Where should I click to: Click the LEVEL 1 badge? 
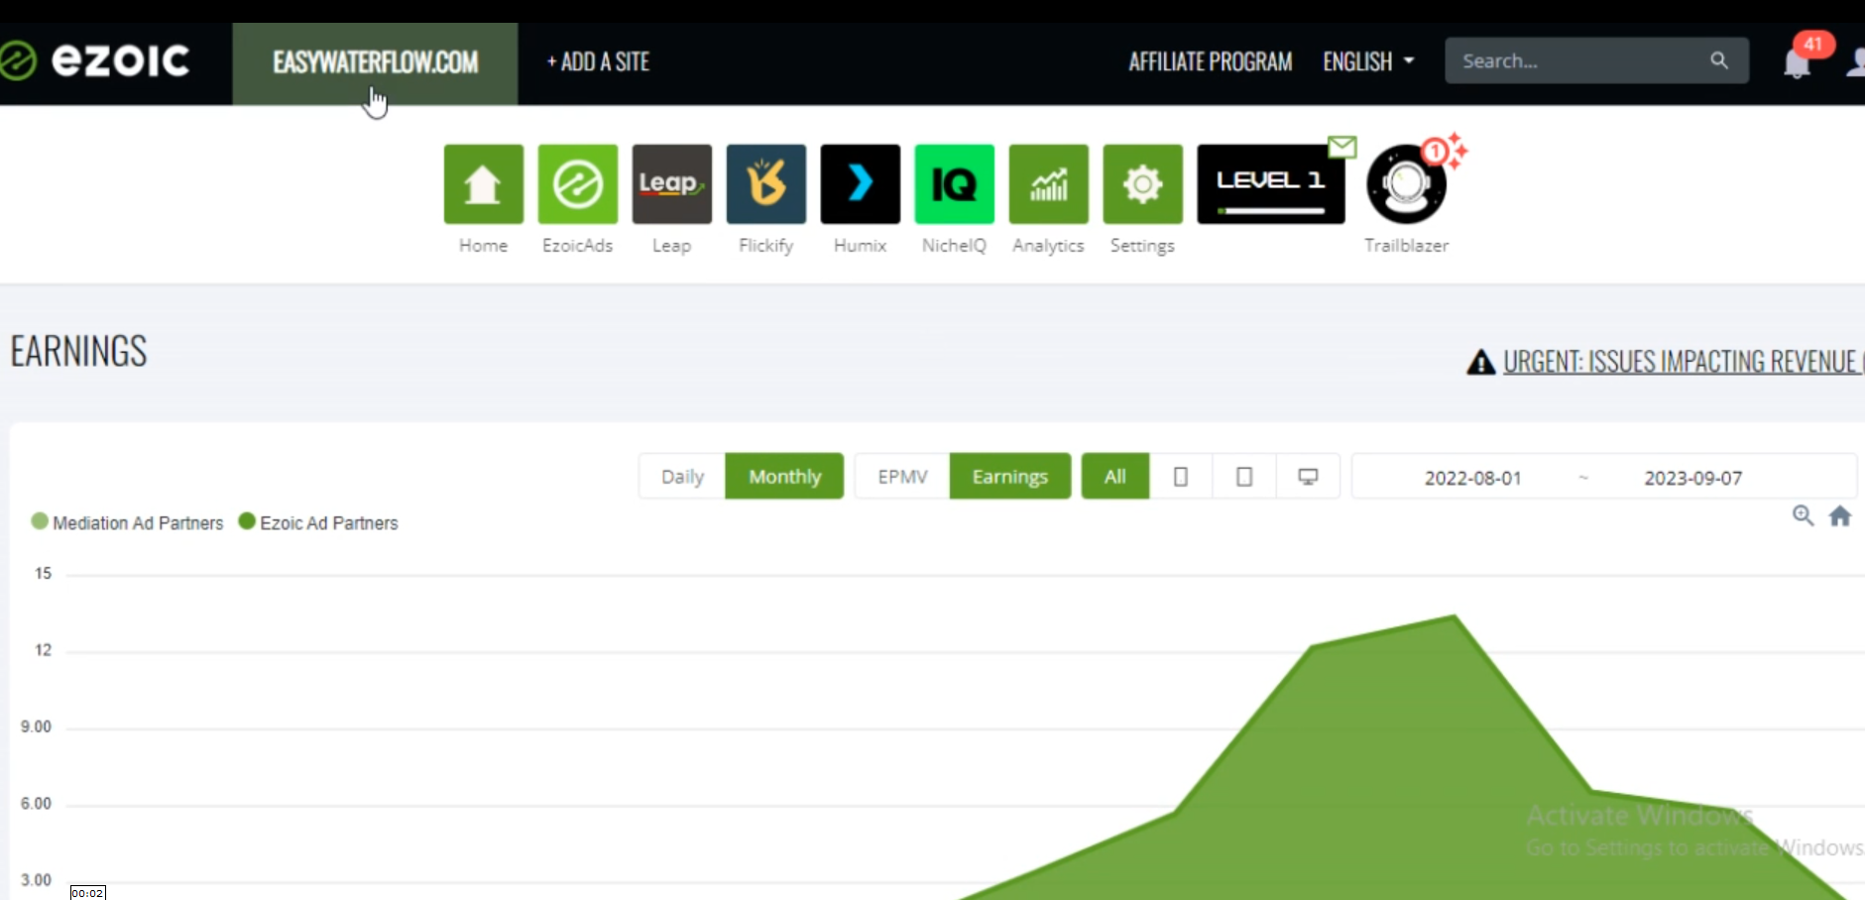(1270, 184)
